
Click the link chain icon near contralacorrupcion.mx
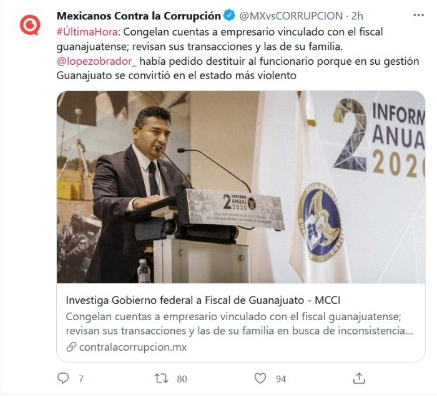(71, 347)
